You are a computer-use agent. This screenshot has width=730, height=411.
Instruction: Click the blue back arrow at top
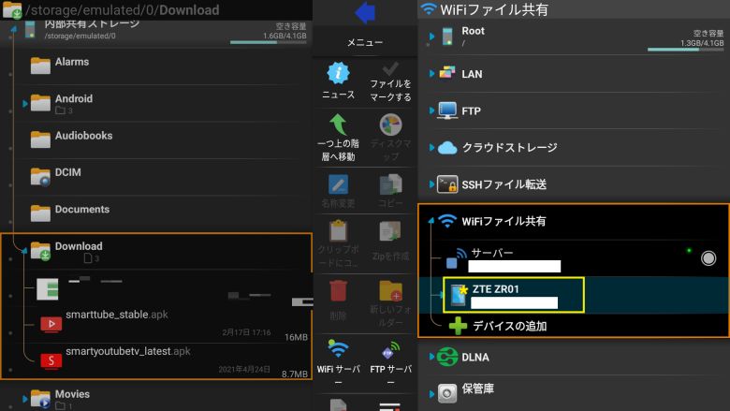point(365,12)
